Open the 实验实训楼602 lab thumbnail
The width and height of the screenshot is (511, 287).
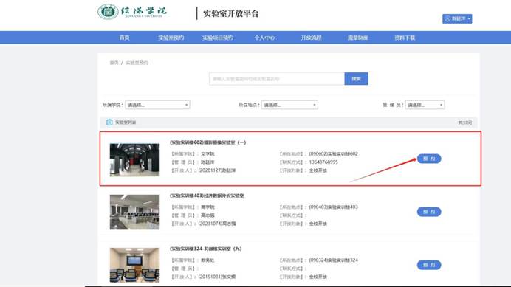134,159
